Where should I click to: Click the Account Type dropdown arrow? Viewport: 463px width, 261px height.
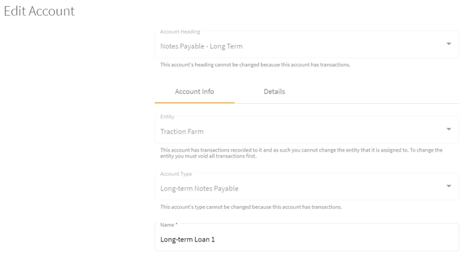[x=448, y=186]
